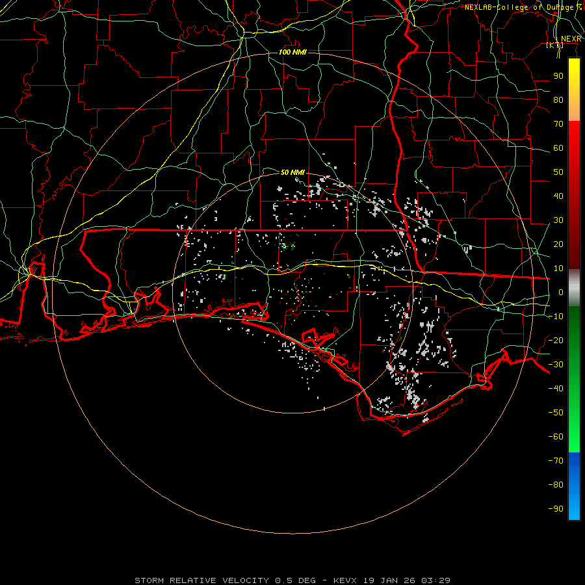585x585 pixels.
Task: Click the STORM RELATIVE VELOCITY caption text
Action: click(x=201, y=580)
